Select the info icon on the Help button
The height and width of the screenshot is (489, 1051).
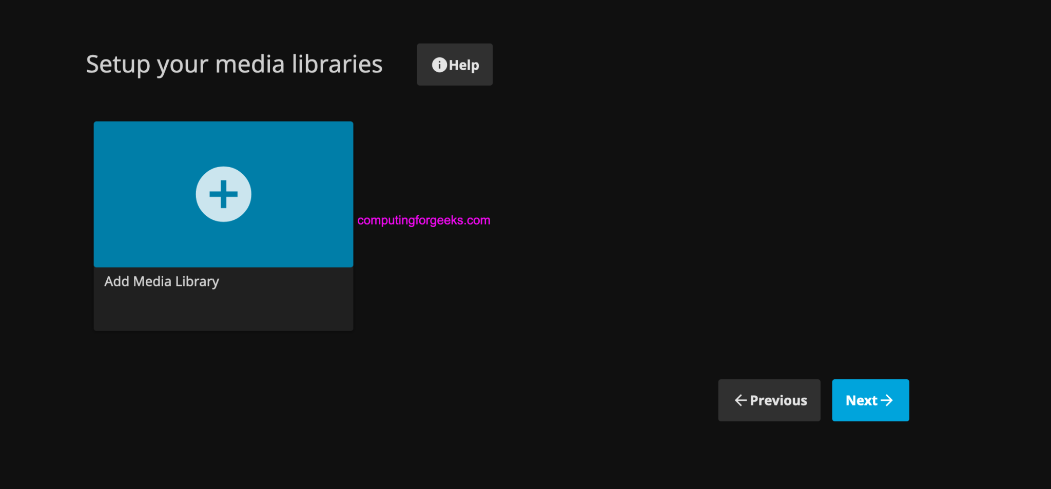click(x=439, y=65)
